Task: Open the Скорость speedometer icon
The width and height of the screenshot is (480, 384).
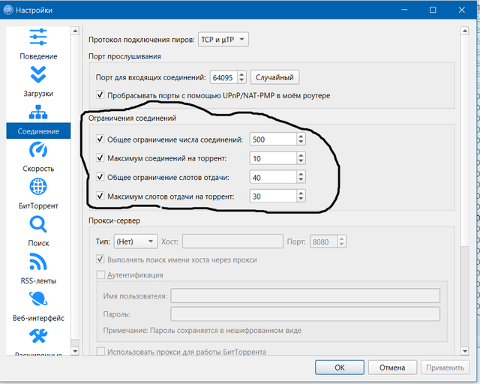Action: (38, 149)
